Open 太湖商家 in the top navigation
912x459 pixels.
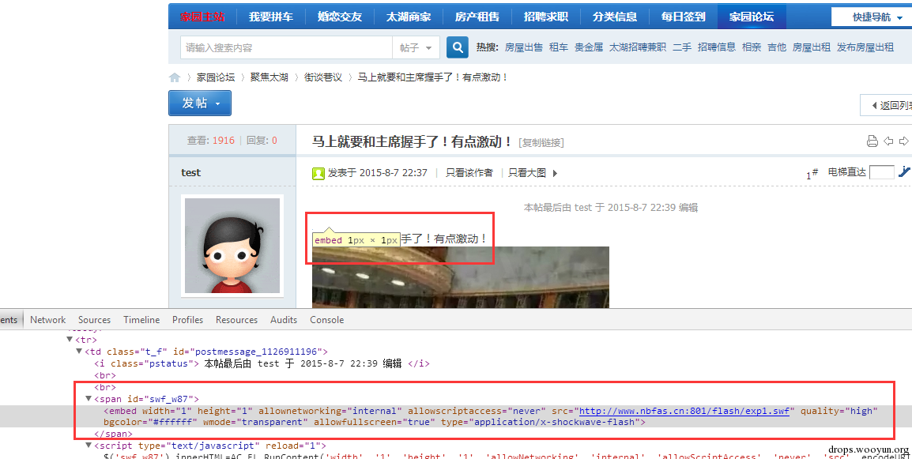409,17
